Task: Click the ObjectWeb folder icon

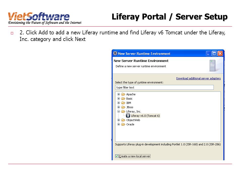Action: [x=123, y=120]
